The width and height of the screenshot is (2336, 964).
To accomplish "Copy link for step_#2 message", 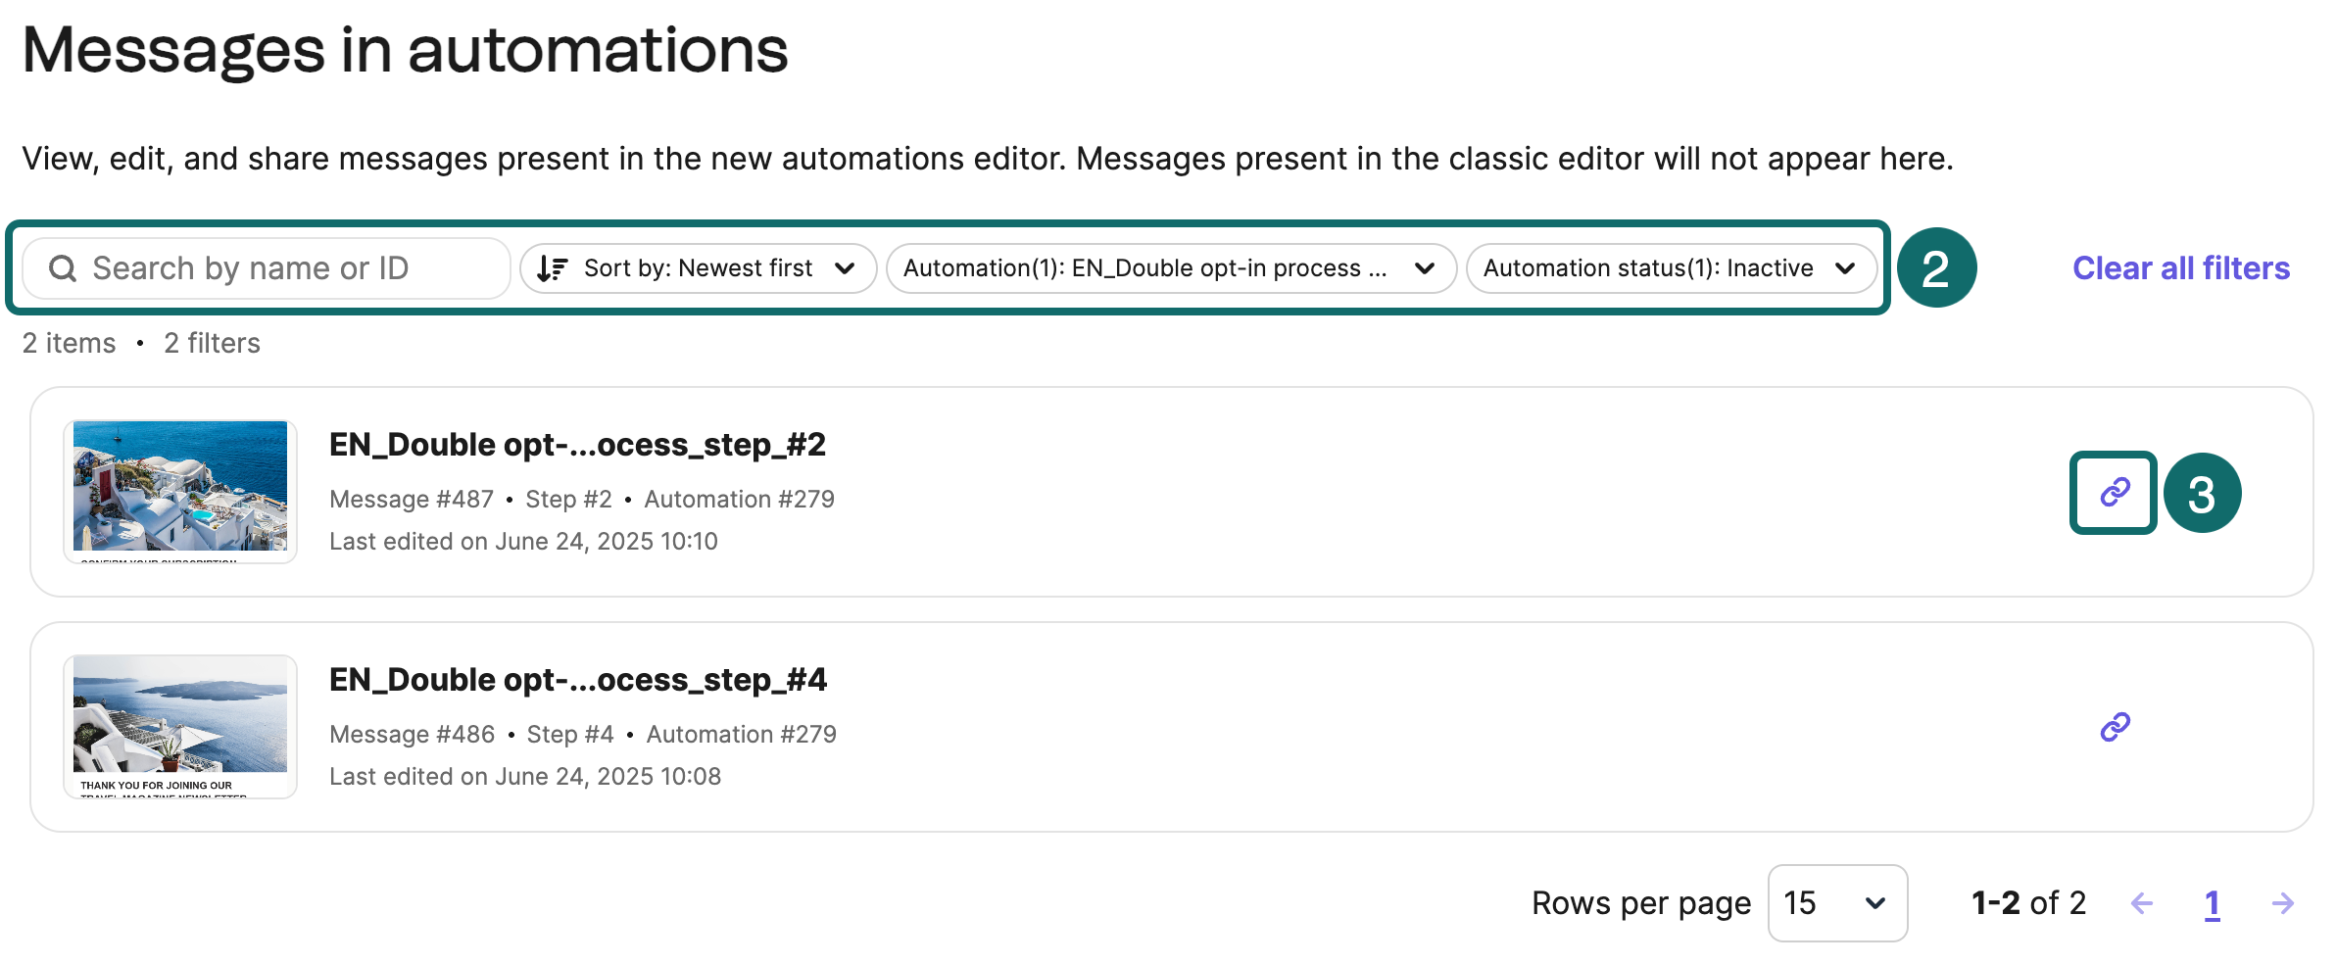I will tap(2114, 492).
